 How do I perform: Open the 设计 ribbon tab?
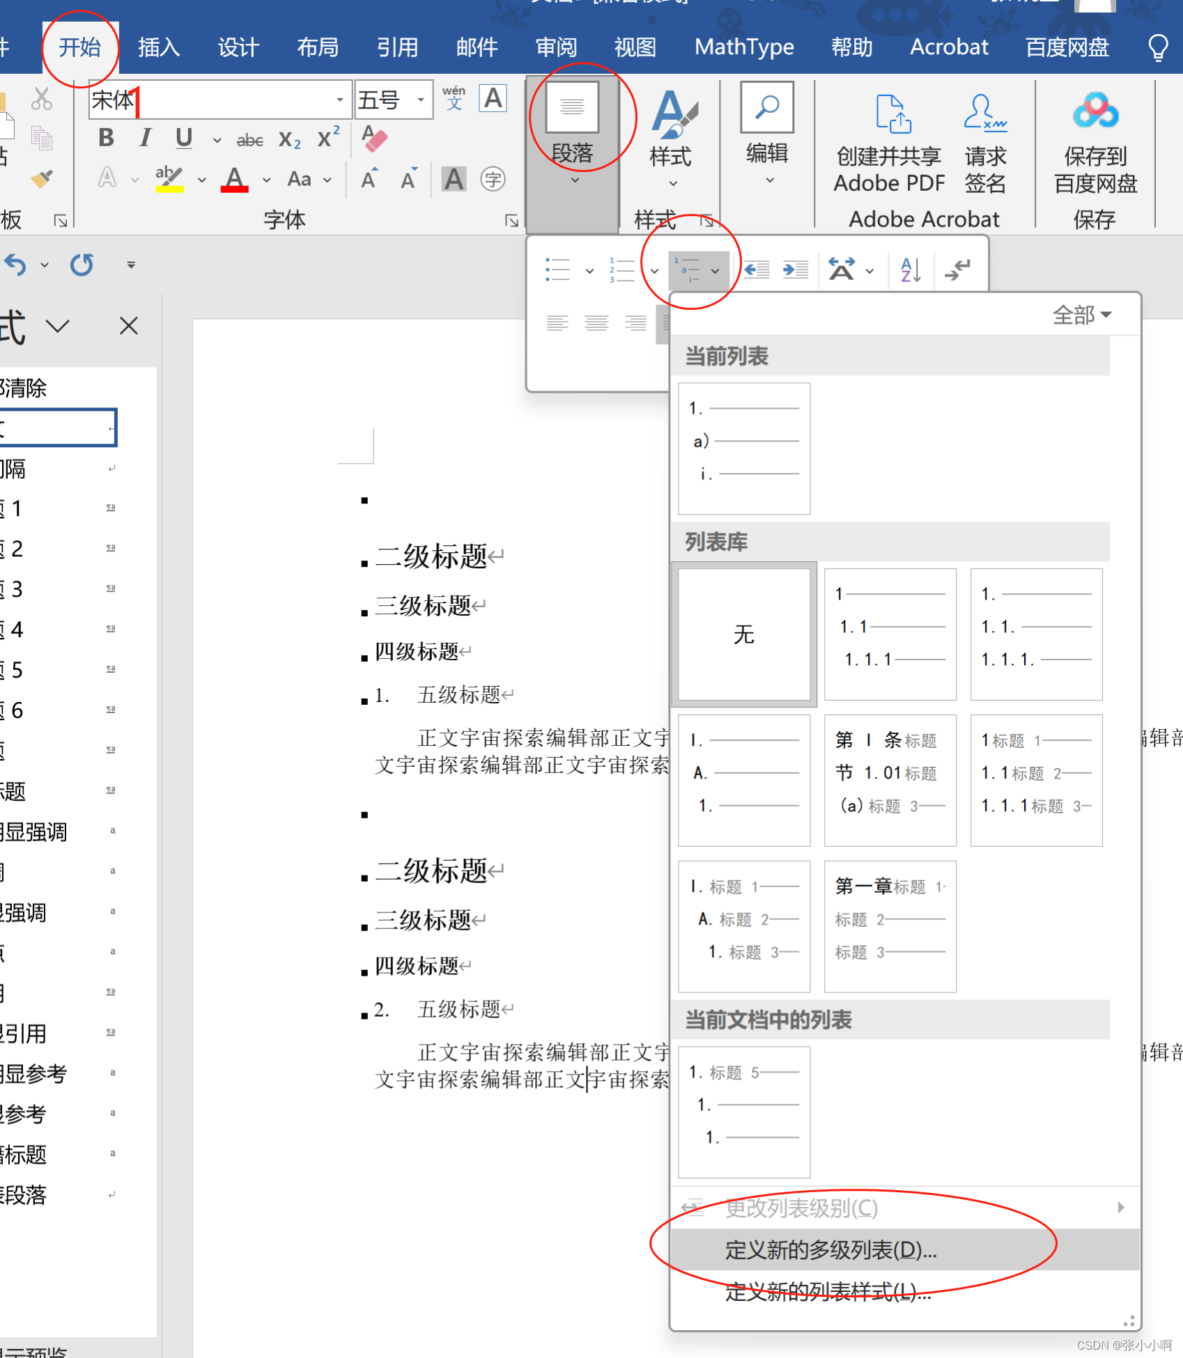point(238,47)
